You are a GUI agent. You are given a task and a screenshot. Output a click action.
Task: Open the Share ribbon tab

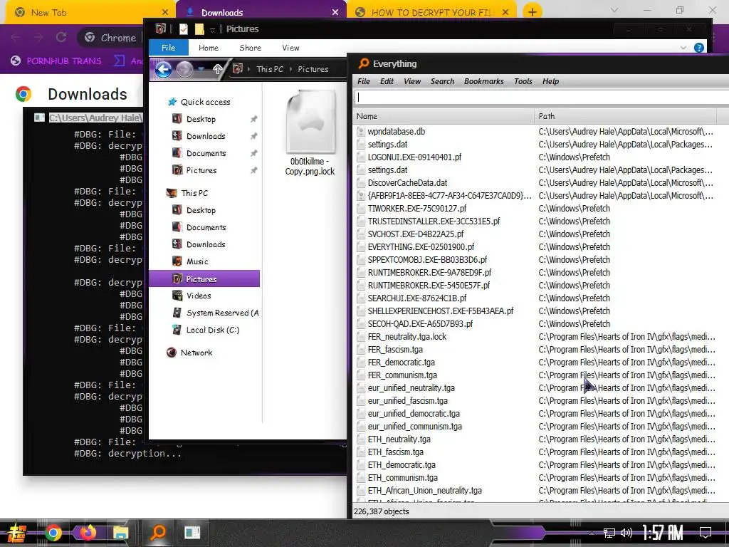[x=250, y=48]
